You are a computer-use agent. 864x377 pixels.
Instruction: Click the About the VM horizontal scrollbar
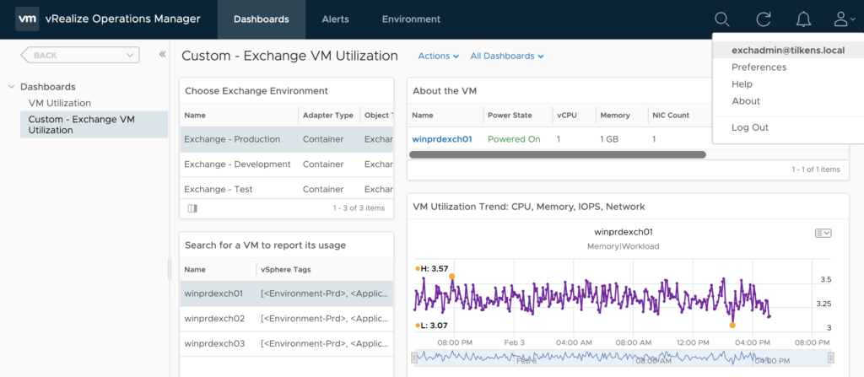pyautogui.click(x=557, y=155)
